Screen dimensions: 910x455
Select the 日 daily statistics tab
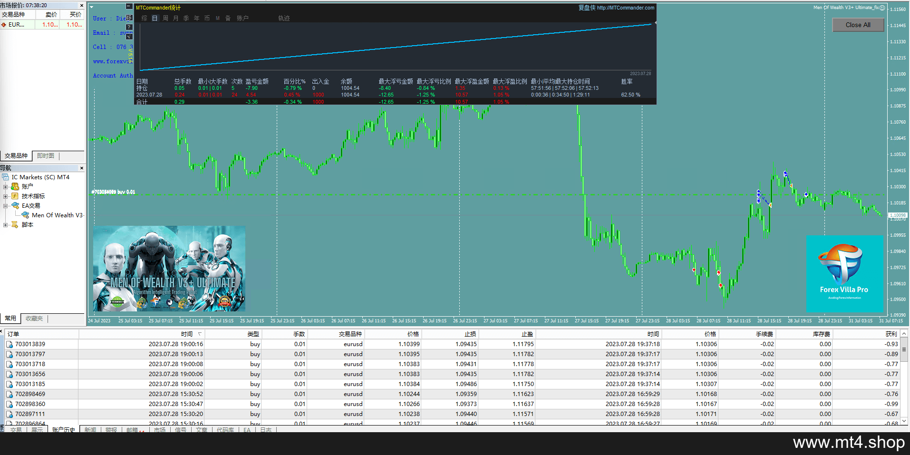(x=155, y=18)
